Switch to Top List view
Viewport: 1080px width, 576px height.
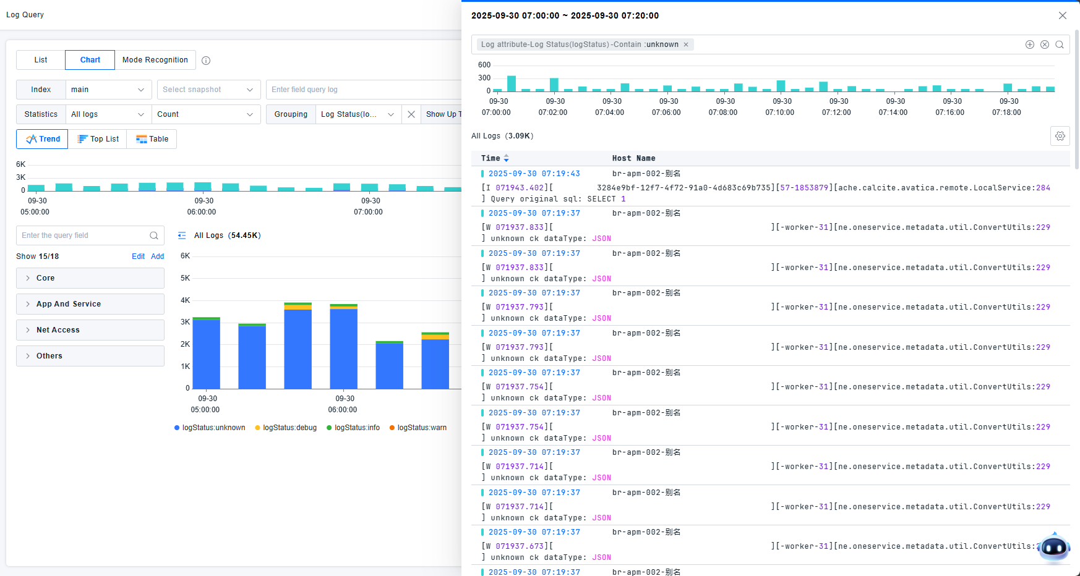[x=98, y=139]
